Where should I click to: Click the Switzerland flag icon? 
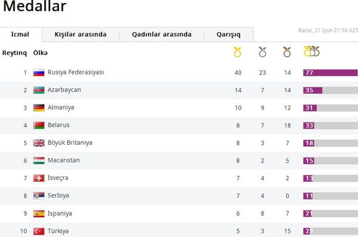[x=39, y=178]
